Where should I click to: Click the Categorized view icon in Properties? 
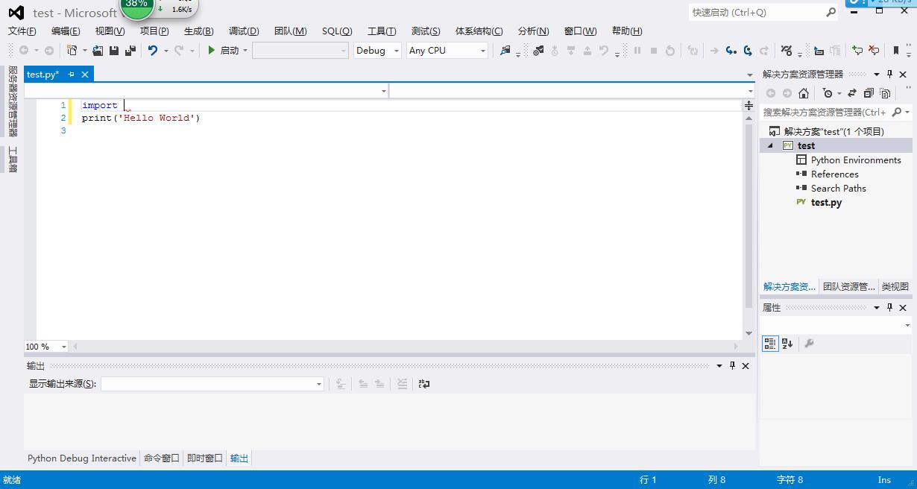770,344
